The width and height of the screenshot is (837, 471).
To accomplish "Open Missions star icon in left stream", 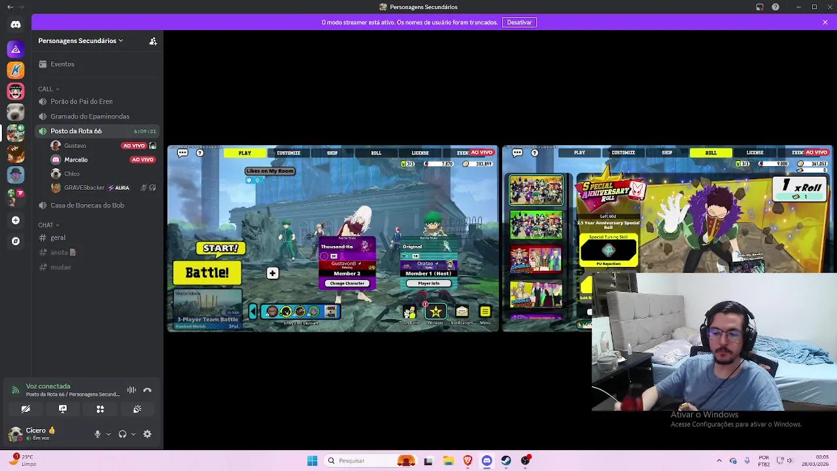I will pyautogui.click(x=436, y=312).
